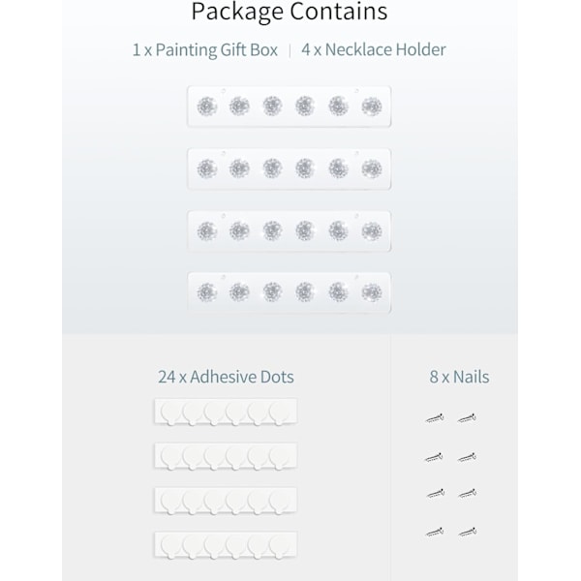Click the rightmost crystal knob on top holder
Viewport: 581px width, 581px height.
pos(372,107)
